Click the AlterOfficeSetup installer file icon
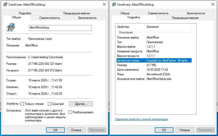Screen dimensions: 218x136 10,27
